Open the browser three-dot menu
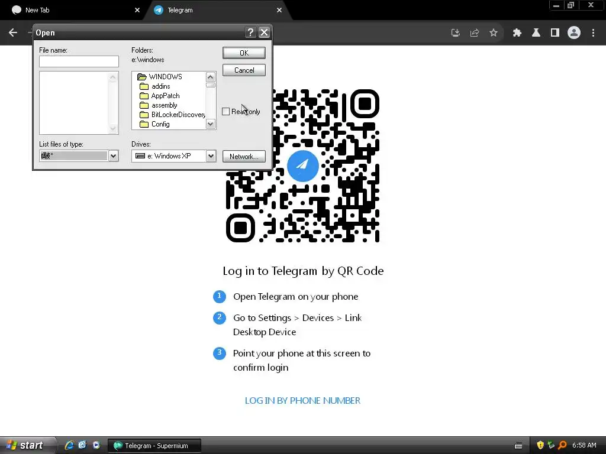 coord(593,33)
